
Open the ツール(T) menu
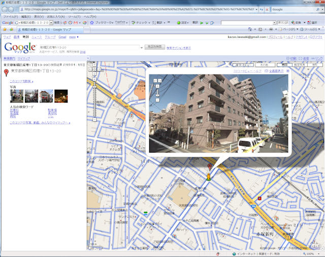point(74,17)
